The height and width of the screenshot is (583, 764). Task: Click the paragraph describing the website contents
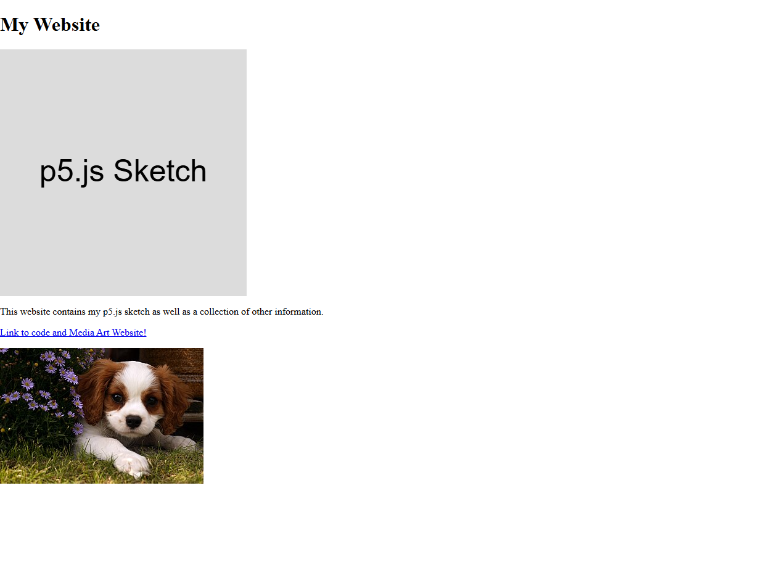tap(162, 312)
